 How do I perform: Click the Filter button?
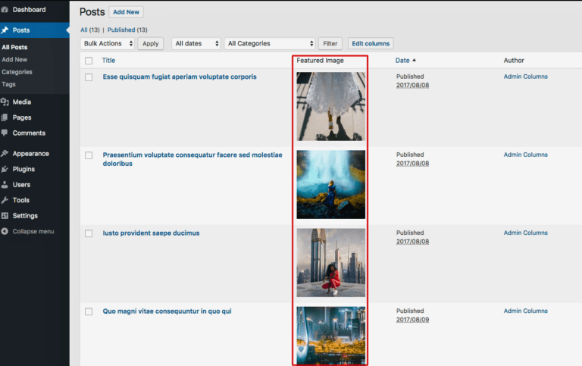tap(330, 43)
